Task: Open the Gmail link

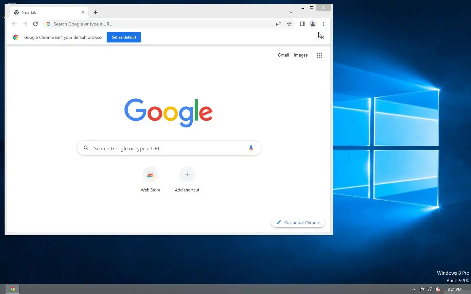Action: tap(283, 55)
